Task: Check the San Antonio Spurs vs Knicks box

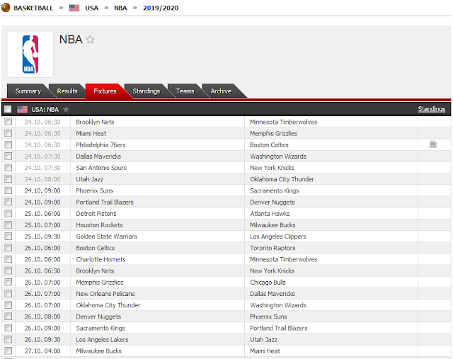Action: click(x=8, y=167)
